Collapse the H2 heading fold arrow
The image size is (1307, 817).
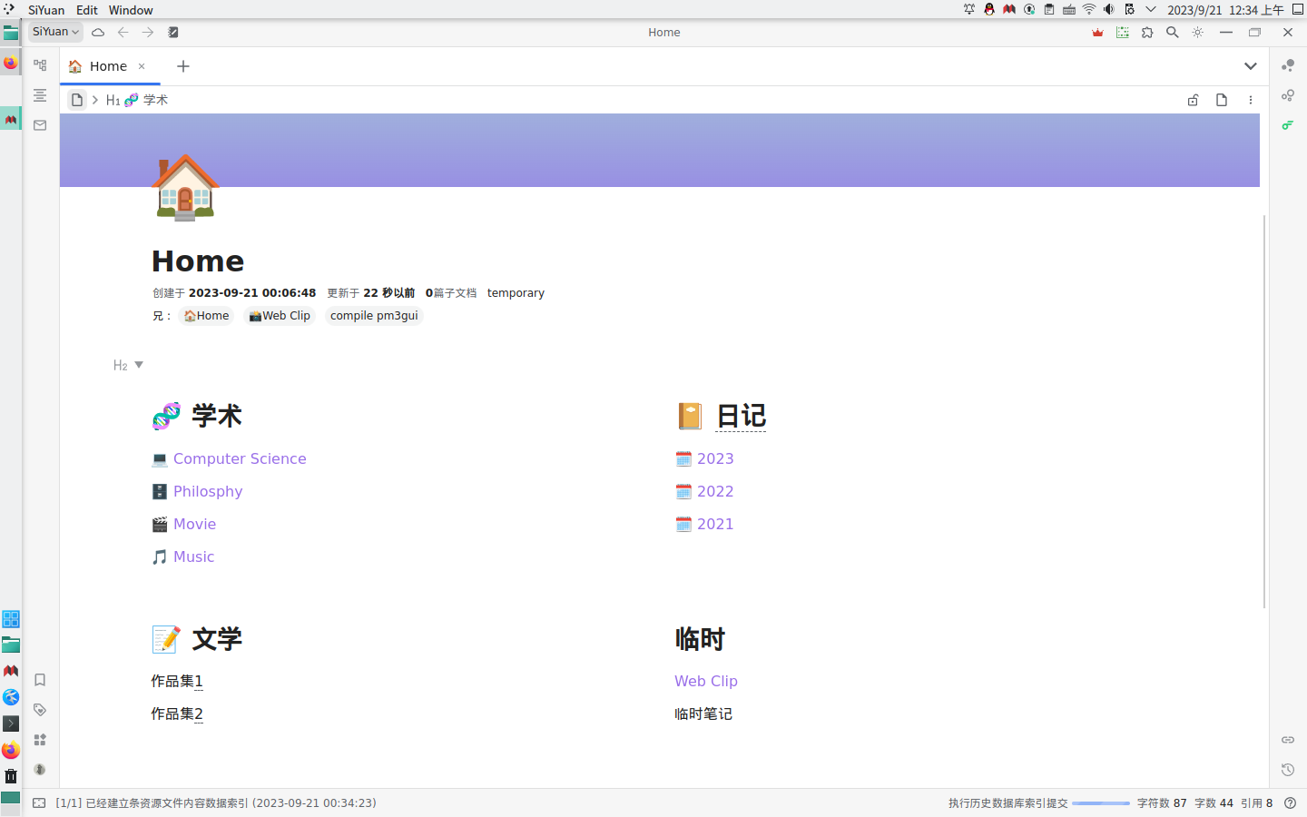pyautogui.click(x=139, y=365)
